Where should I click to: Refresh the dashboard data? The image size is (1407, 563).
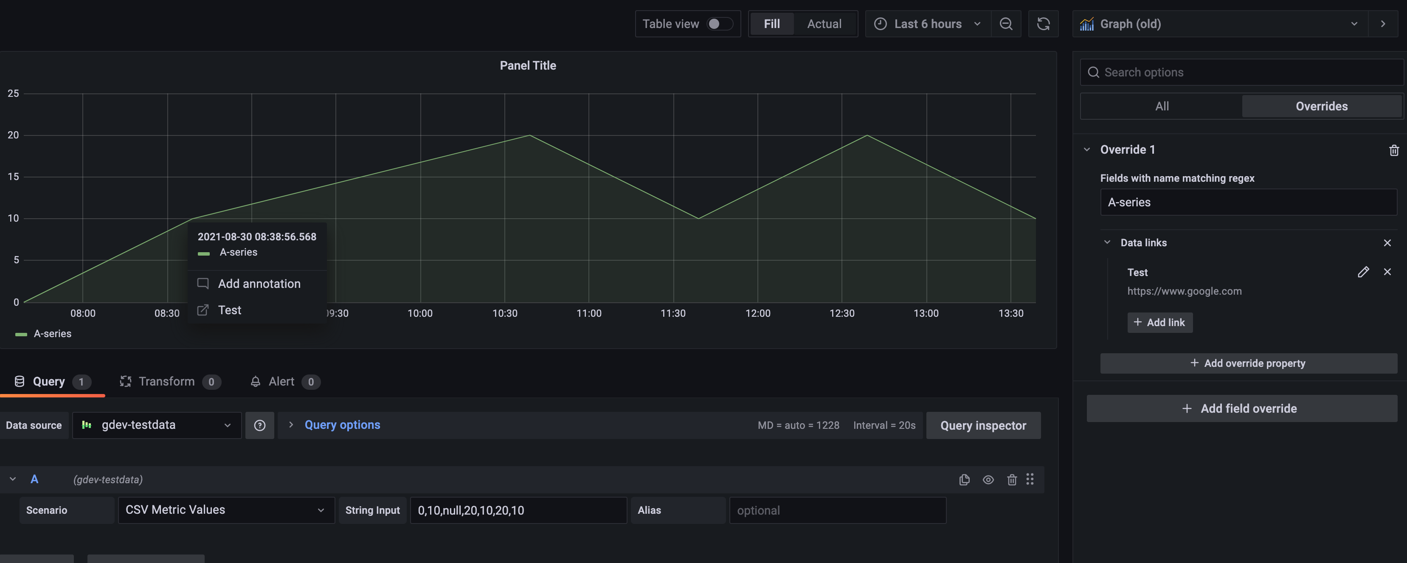tap(1043, 23)
